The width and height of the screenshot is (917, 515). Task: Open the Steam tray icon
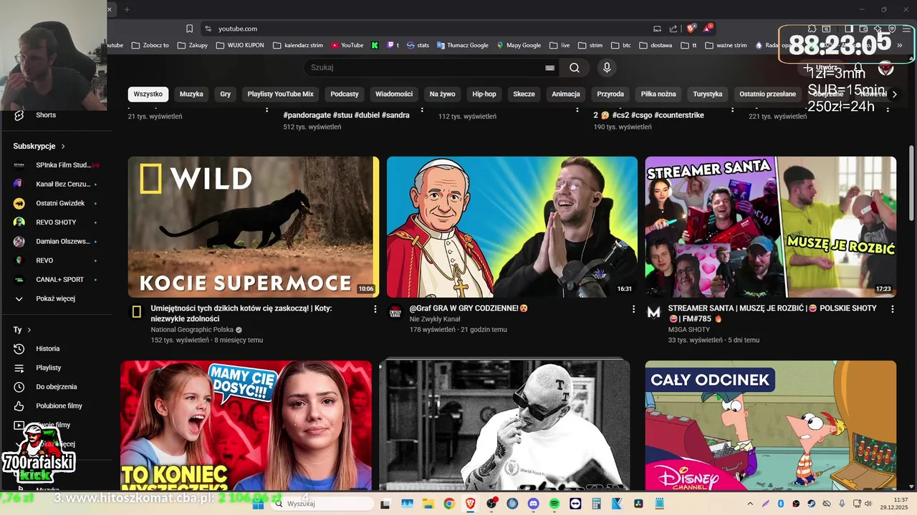tap(811, 504)
